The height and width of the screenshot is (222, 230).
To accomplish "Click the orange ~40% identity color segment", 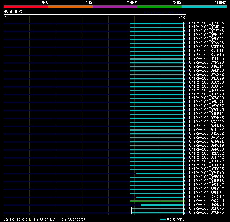I will (70, 6).
